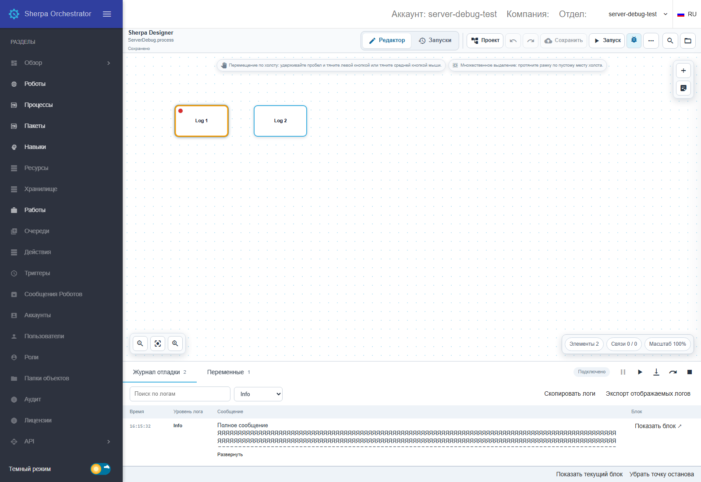This screenshot has width=701, height=482.
Task: Expand the Обзор sidebar section
Action: pyautogui.click(x=61, y=63)
